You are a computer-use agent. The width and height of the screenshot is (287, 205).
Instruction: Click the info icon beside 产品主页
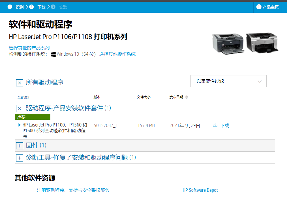[x=259, y=7]
